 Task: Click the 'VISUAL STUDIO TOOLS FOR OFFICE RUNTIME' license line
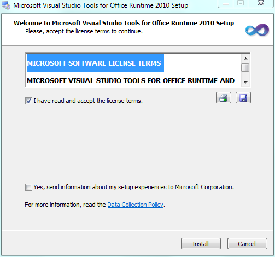click(131, 81)
